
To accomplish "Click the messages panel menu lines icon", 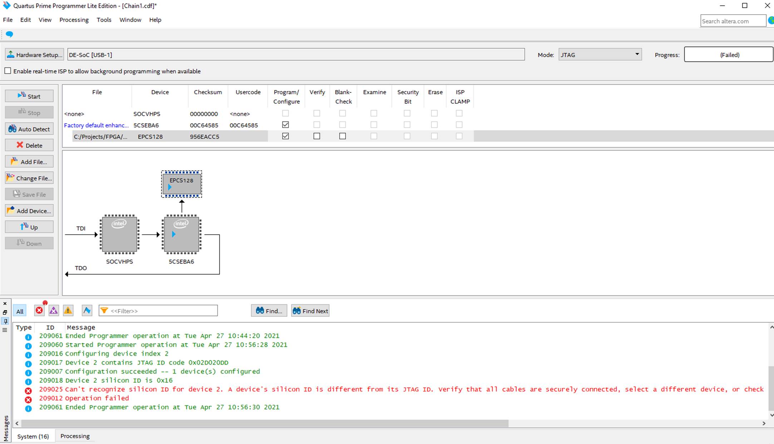I will click(x=5, y=330).
